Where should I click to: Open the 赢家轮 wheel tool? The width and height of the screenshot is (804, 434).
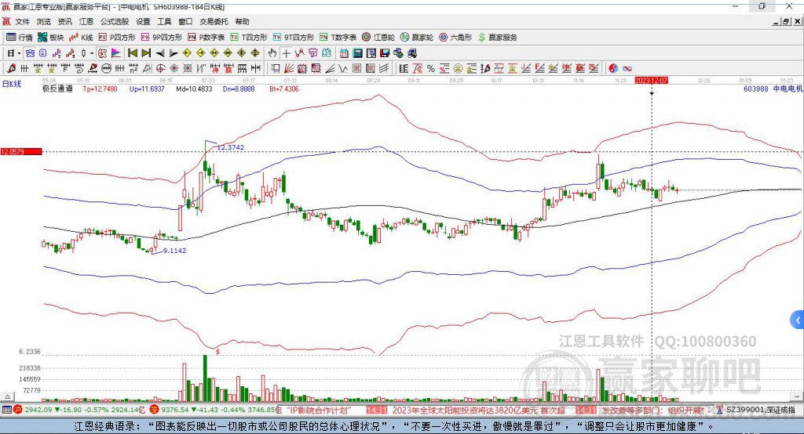[417, 38]
